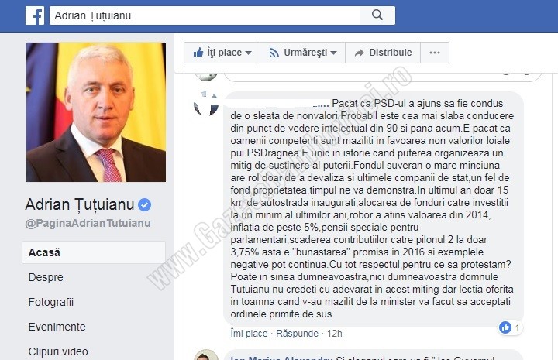
Task: Open Clipuri video in sidebar
Action: pos(58,351)
